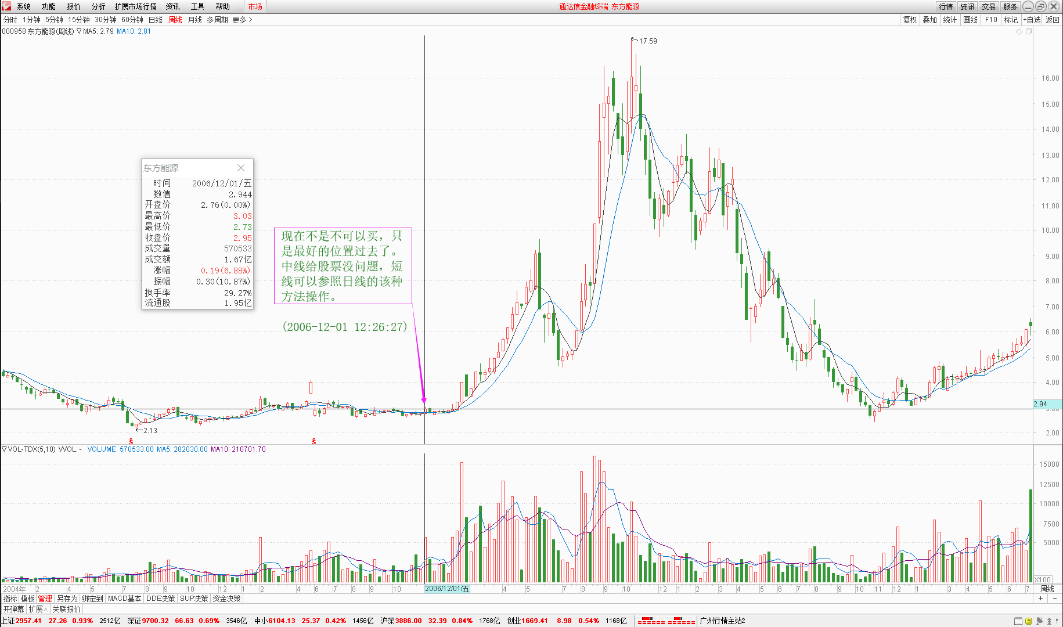This screenshot has height=627, width=1063.
Task: Click the list panel icon in status bar
Action: tap(1018, 621)
